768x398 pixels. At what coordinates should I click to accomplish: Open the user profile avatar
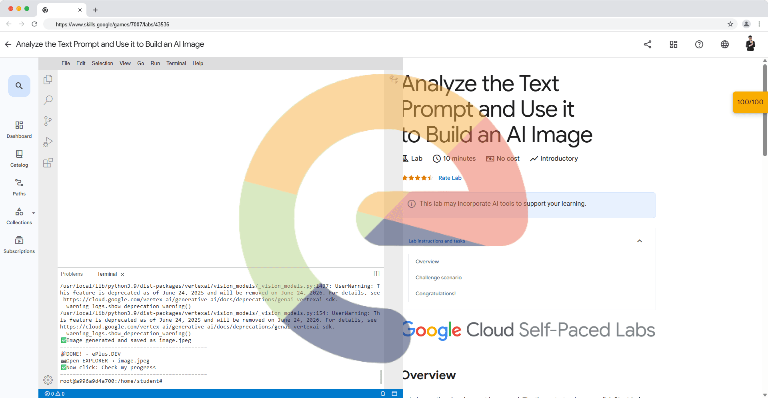[750, 44]
